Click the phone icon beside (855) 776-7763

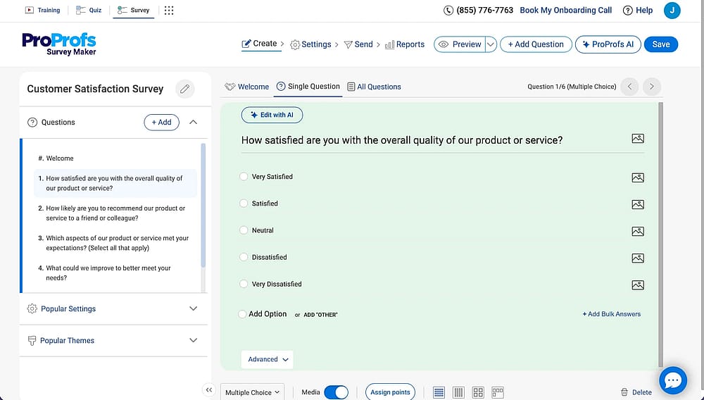(x=448, y=11)
